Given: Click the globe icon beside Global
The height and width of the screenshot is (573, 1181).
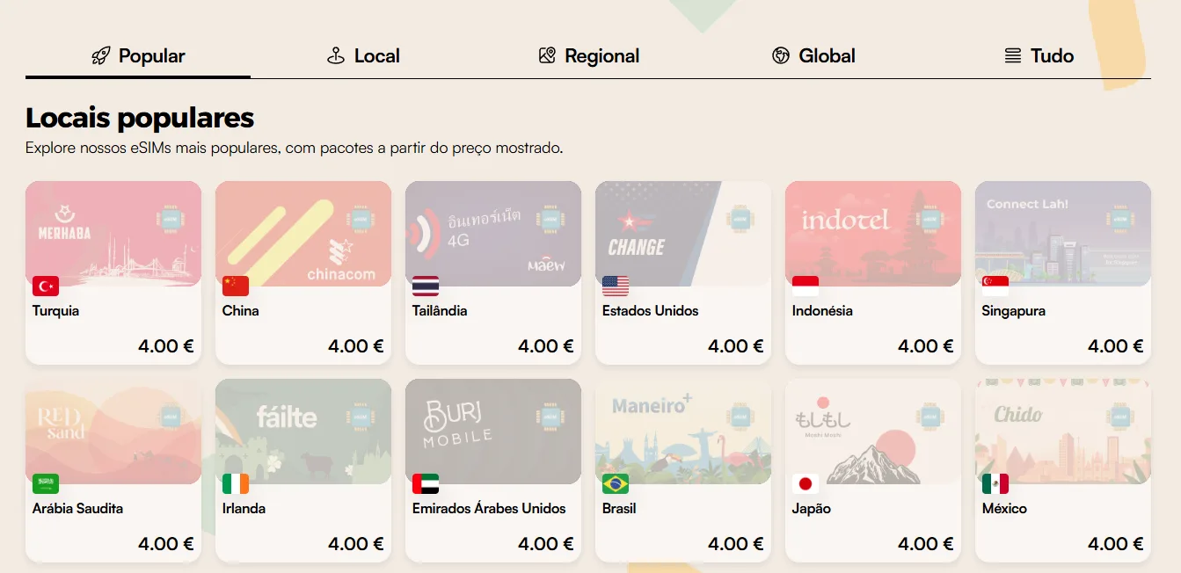Looking at the screenshot, I should [x=781, y=56].
